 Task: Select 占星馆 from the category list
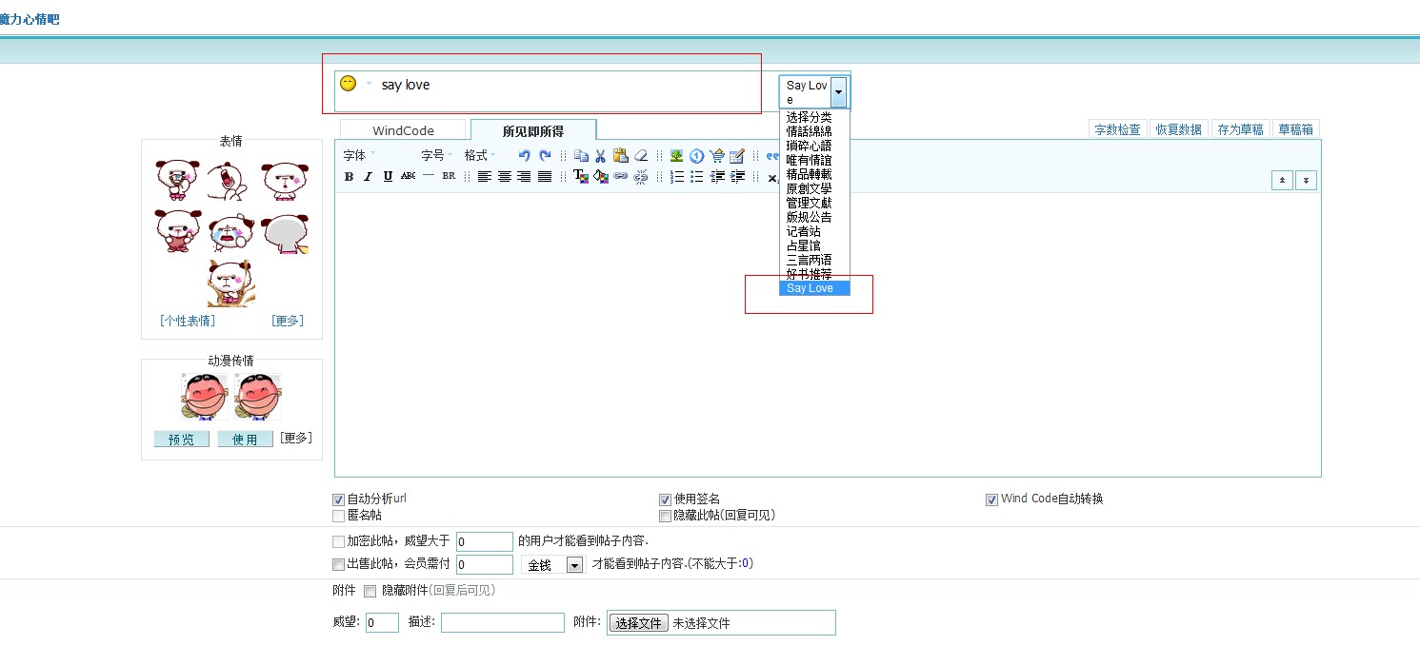pyautogui.click(x=803, y=245)
